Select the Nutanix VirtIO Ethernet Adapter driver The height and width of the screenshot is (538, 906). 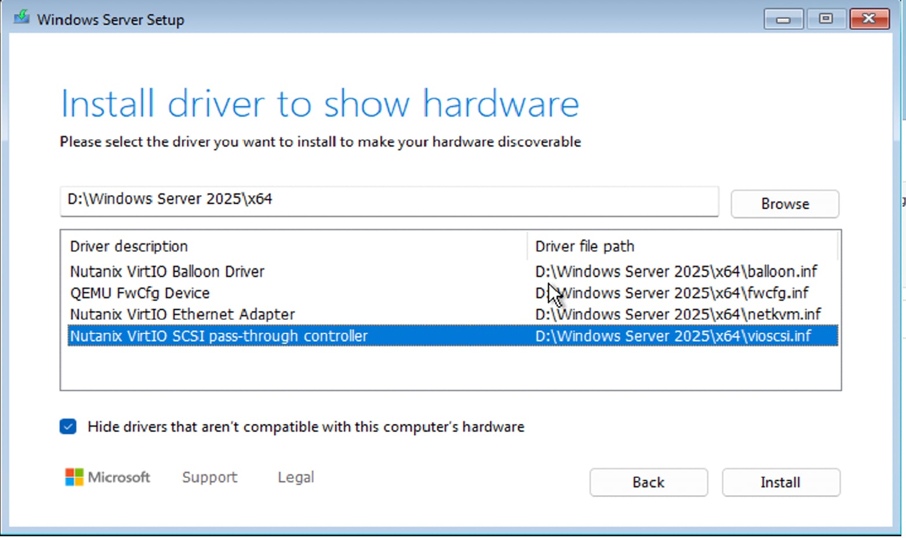(182, 314)
